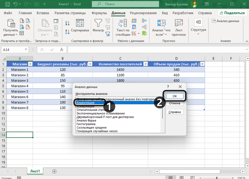
Task: Open the Объем продаж filter dropdown
Action: pyautogui.click(x=202, y=64)
